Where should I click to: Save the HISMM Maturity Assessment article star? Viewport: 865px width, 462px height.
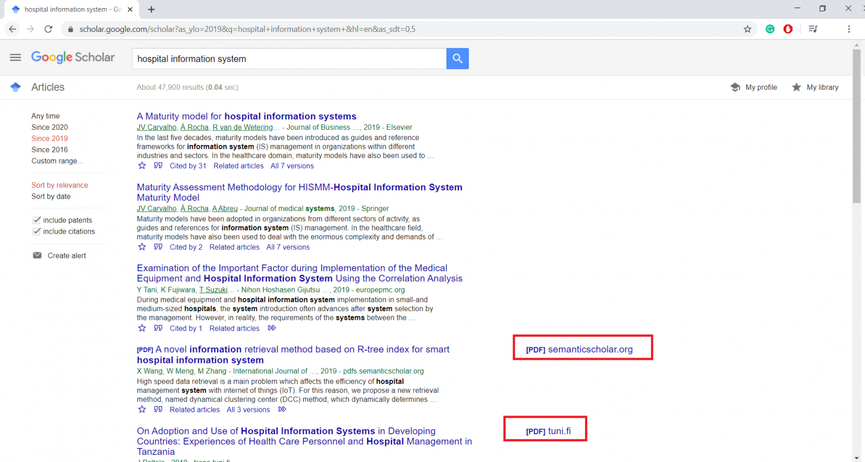tap(142, 247)
